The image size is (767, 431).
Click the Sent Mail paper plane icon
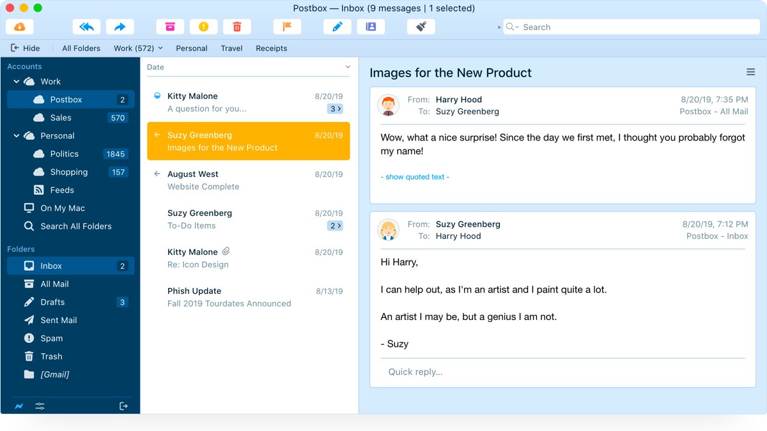coord(29,320)
